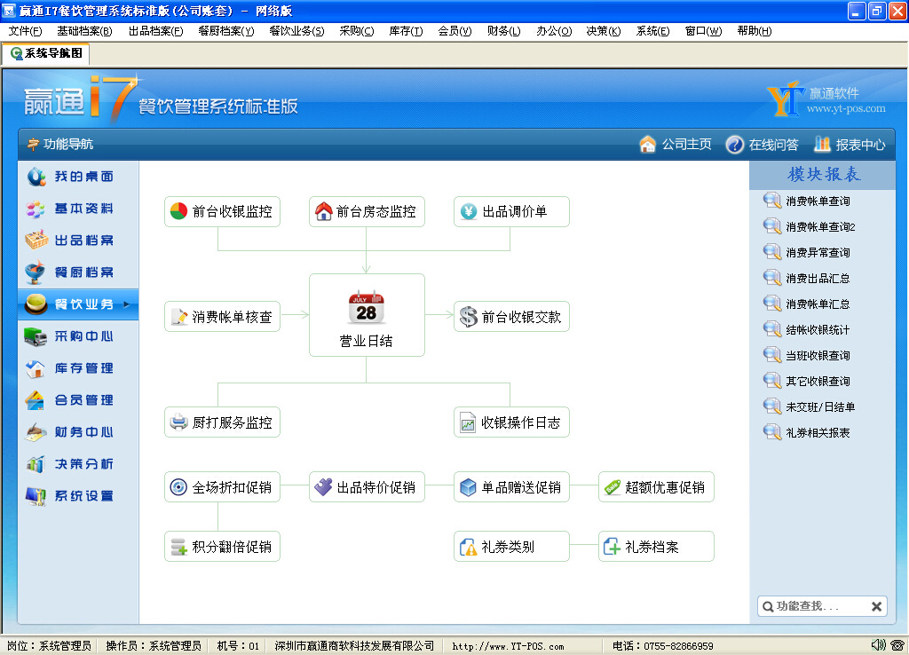Select 库存管理 house icon
Image resolution: width=909 pixels, height=655 pixels.
[x=36, y=368]
